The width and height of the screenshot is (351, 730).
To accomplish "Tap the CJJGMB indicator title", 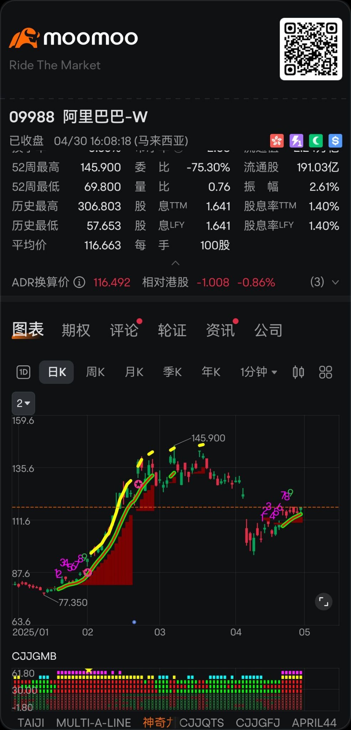I will click(x=34, y=656).
